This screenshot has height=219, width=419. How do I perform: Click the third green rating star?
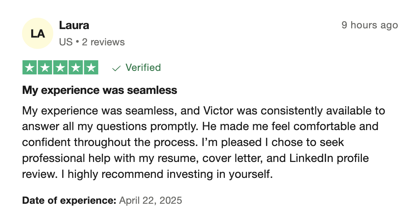point(60,67)
